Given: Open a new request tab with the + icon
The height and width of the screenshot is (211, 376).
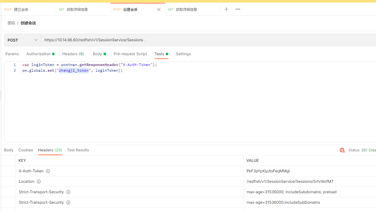Looking at the screenshot, I should point(226,9).
